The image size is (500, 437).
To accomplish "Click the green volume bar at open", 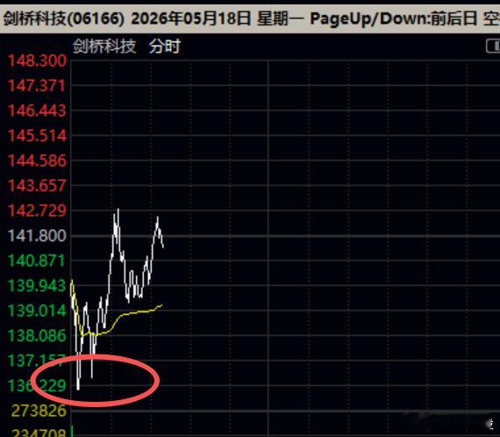I will [x=72, y=431].
